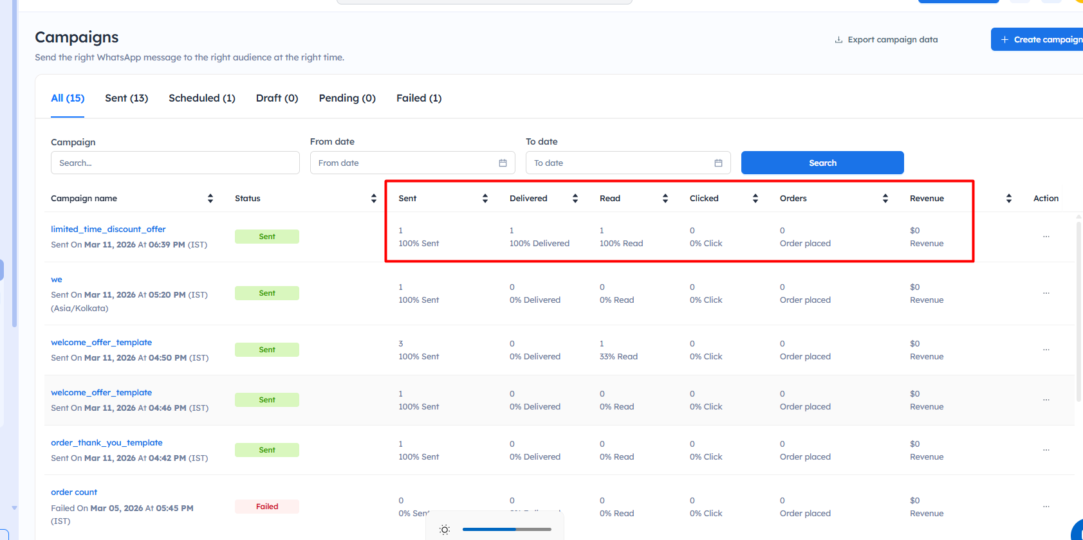Viewport: 1083px width, 540px height.
Task: Open action menu for limited_time_discount_offer row
Action: [x=1046, y=237]
